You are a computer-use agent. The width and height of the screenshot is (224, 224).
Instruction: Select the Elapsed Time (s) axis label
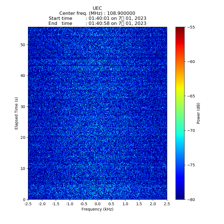pyautogui.click(x=17, y=113)
